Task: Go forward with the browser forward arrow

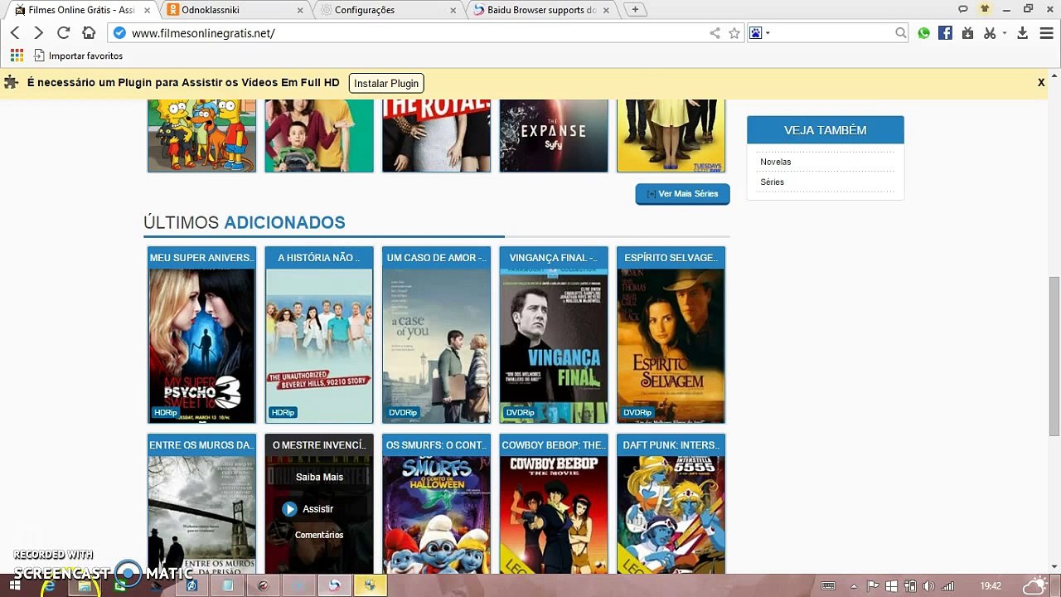Action: 38,33
